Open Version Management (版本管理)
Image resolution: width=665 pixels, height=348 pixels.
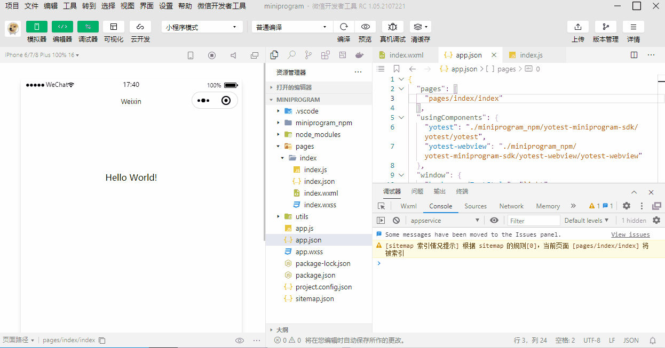606,27
